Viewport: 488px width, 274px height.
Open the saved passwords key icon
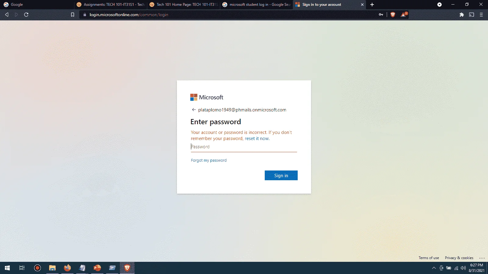381,15
